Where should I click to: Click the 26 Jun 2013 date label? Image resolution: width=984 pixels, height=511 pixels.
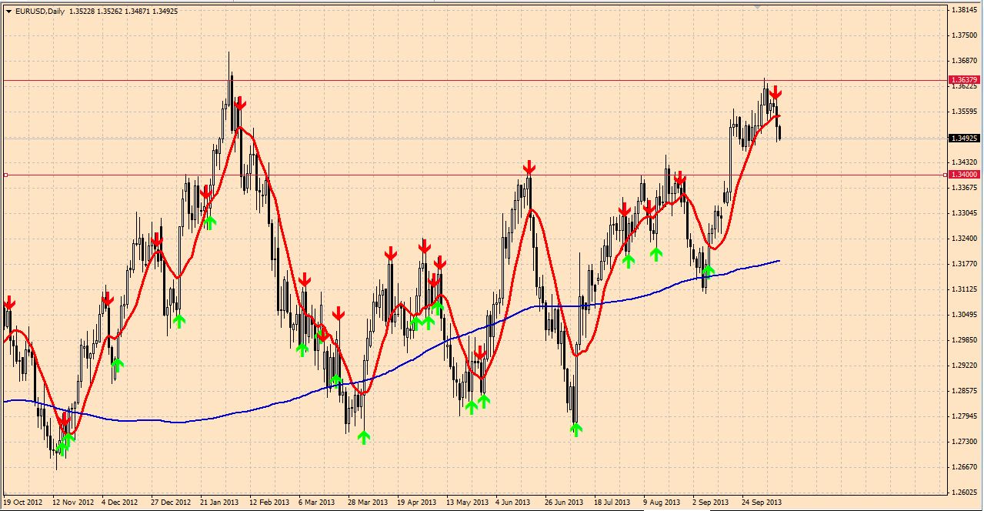click(564, 503)
